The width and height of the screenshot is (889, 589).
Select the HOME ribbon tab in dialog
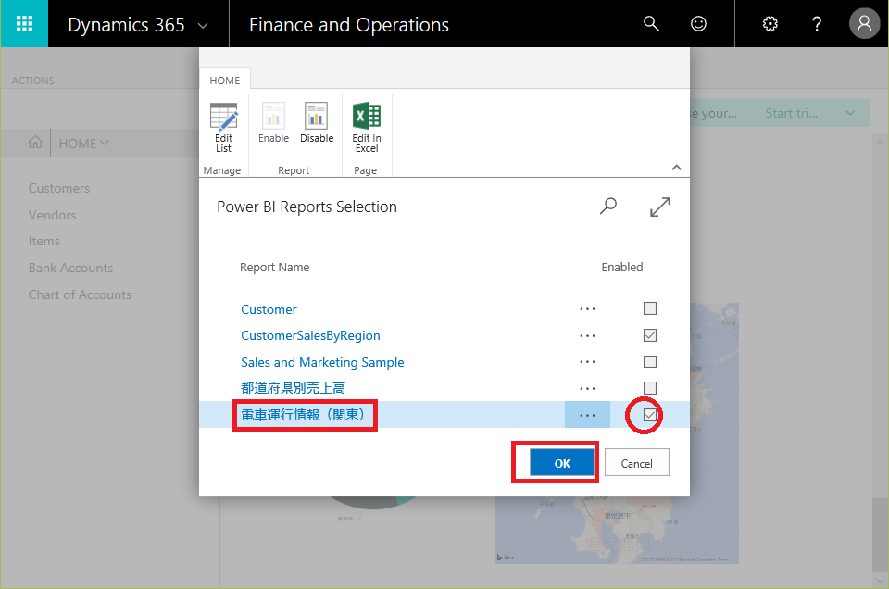[224, 80]
